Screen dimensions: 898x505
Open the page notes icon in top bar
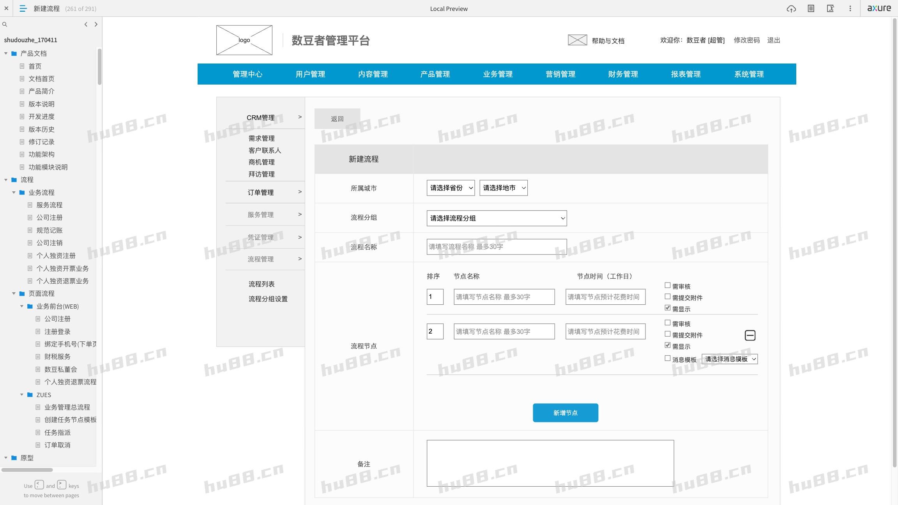pos(811,9)
